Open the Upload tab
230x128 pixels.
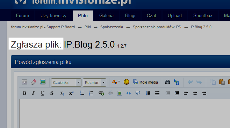click(175, 15)
